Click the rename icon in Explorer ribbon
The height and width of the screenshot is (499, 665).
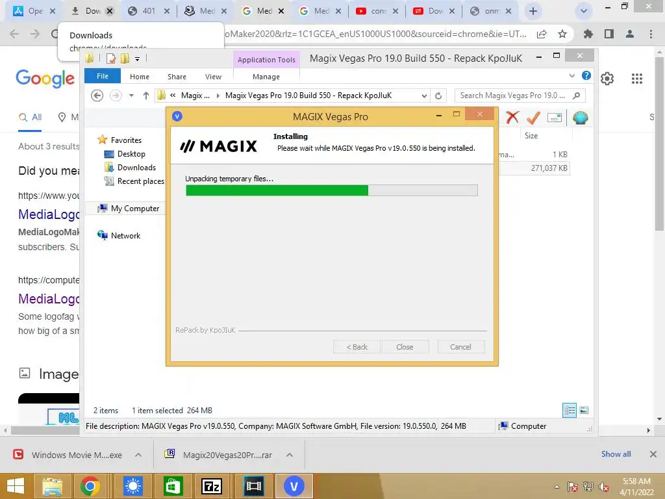tap(555, 118)
